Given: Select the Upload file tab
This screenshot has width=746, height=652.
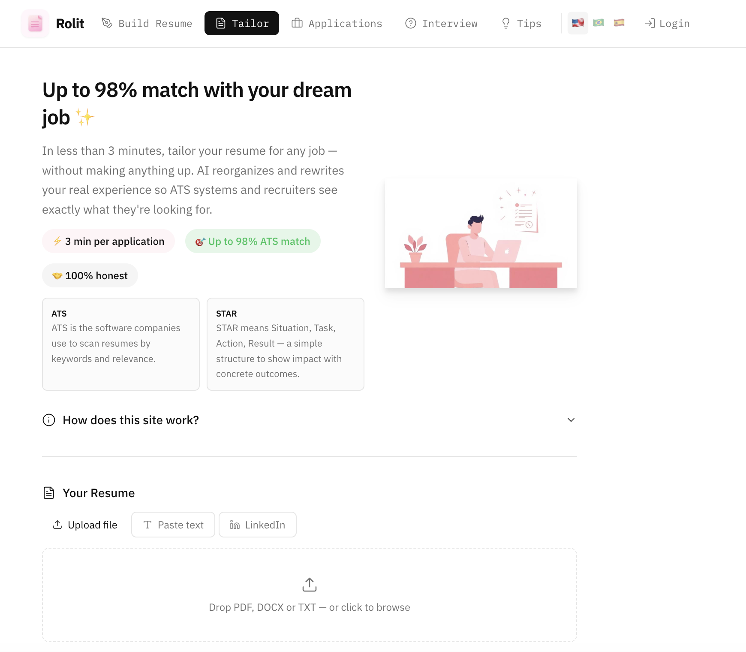Looking at the screenshot, I should [85, 525].
